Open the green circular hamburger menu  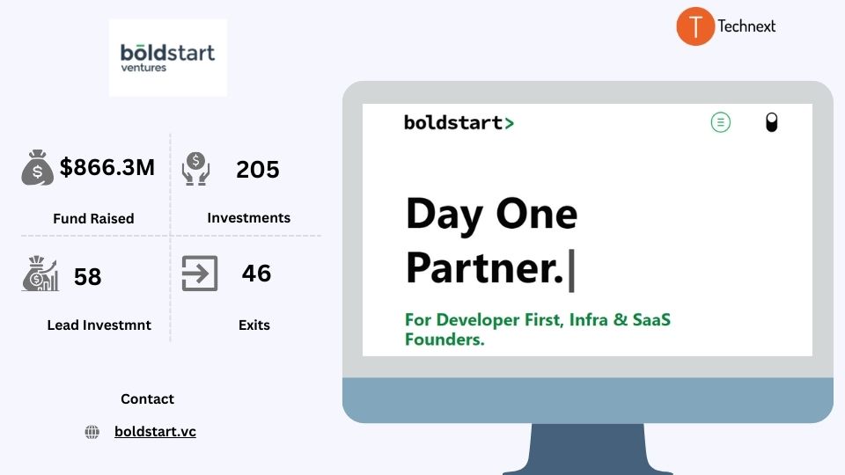coord(721,122)
